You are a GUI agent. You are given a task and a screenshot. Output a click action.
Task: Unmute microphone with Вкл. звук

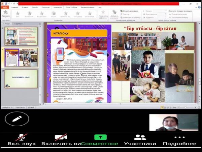click(22, 140)
